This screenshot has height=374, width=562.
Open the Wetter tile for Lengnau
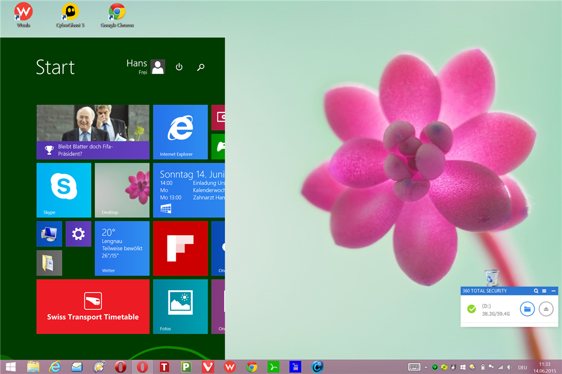(x=122, y=248)
